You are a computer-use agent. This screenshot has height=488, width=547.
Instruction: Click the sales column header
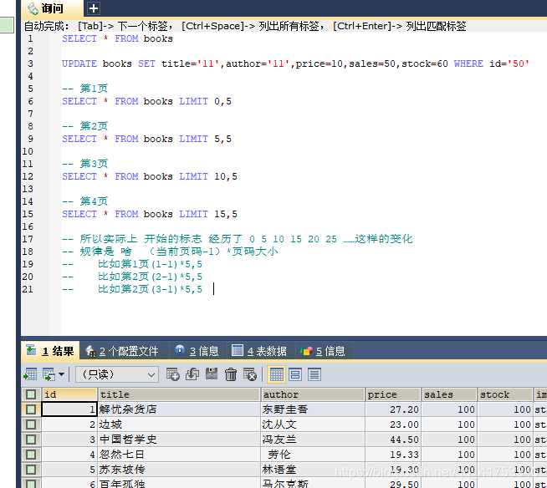[x=449, y=394]
